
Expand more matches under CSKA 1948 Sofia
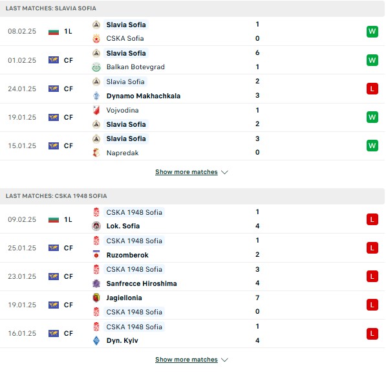click(x=186, y=360)
